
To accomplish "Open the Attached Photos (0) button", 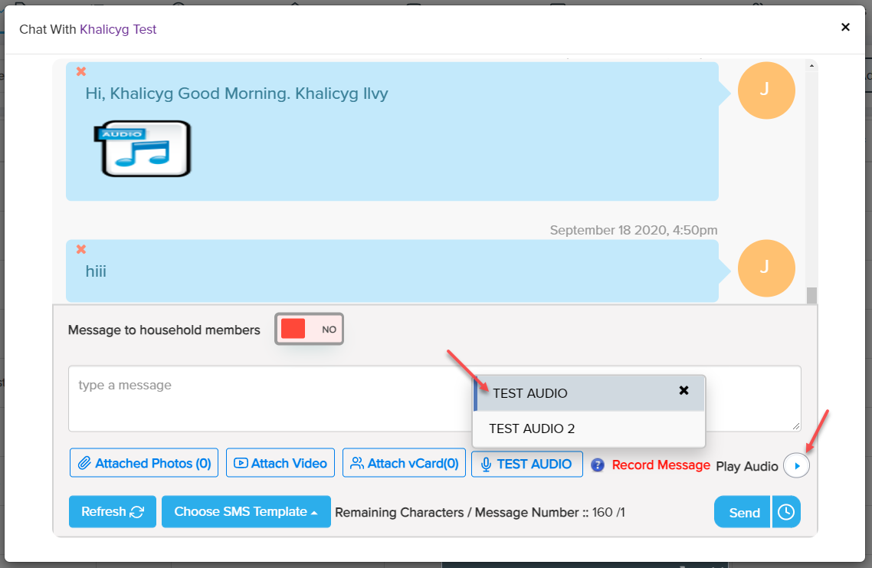I will (144, 463).
